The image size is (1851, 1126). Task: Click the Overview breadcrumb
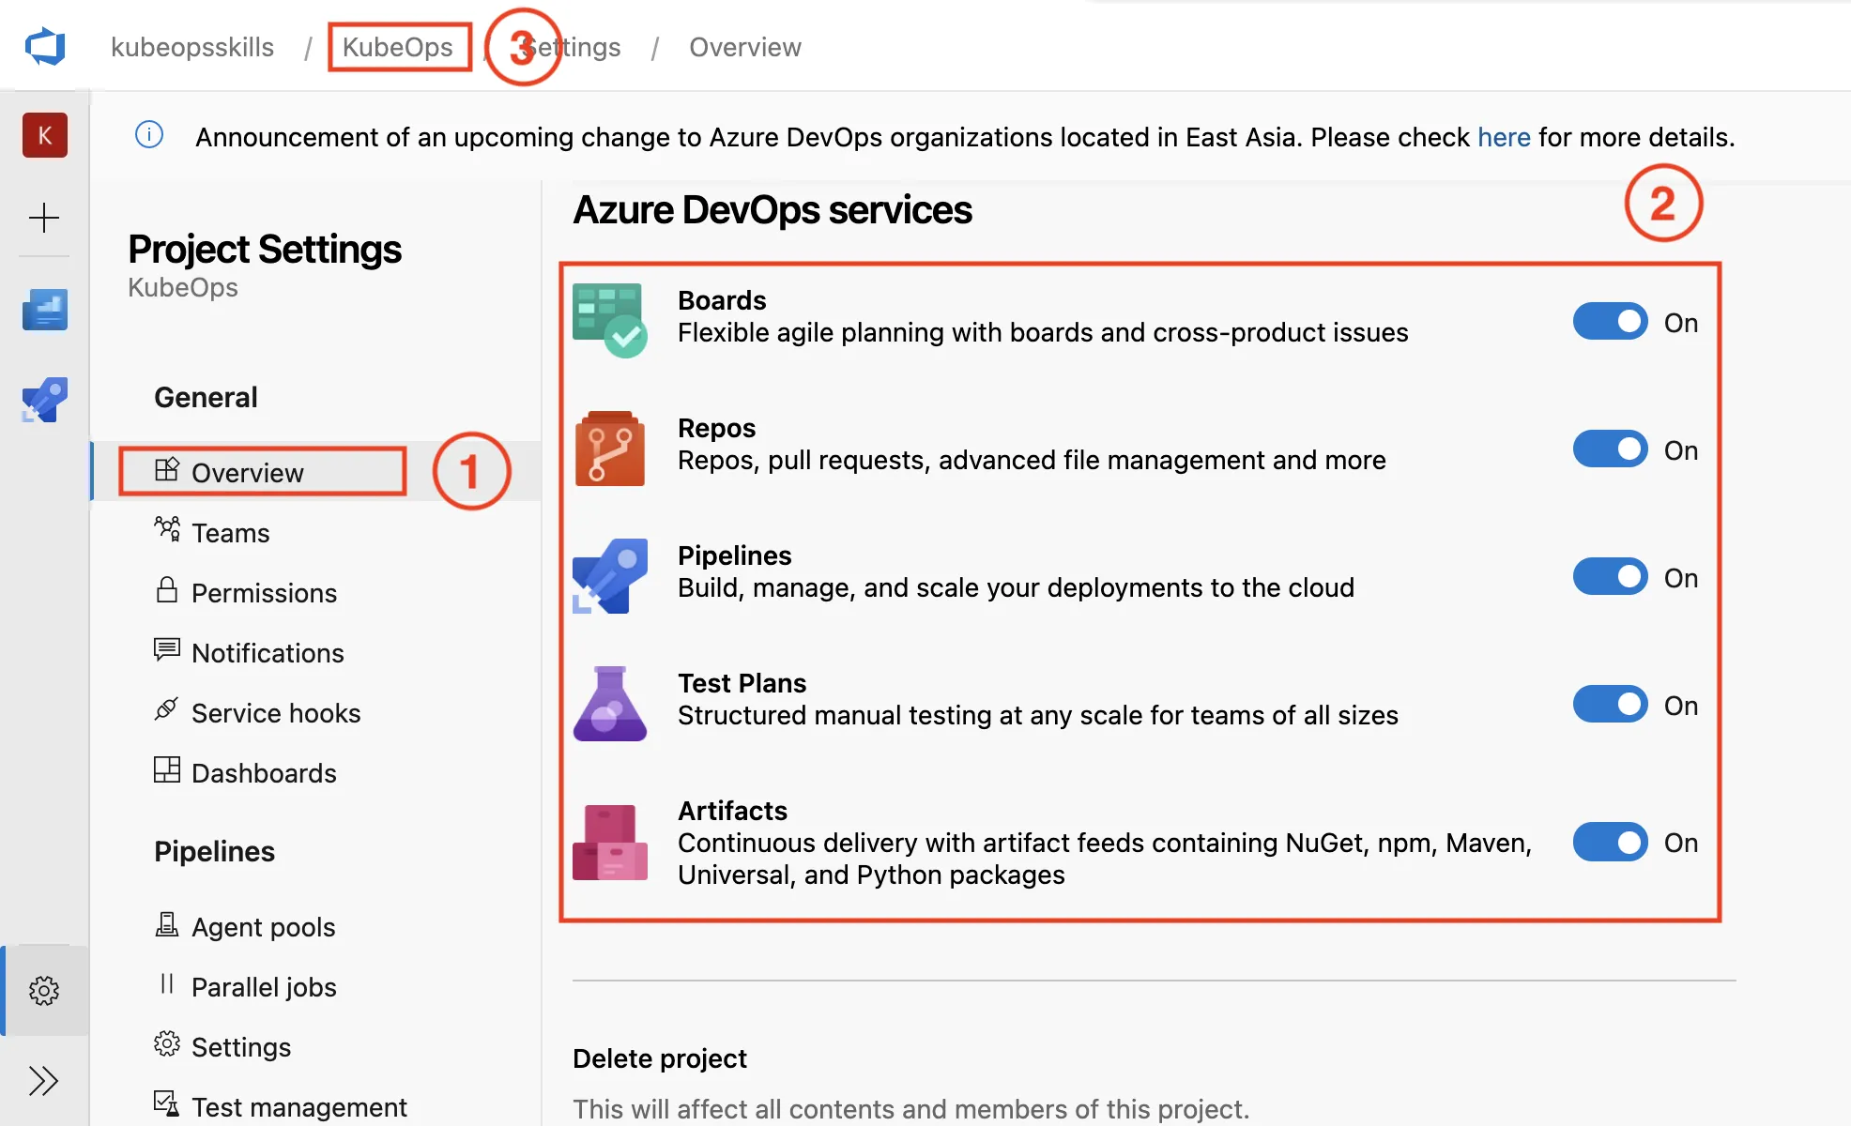coord(745,47)
